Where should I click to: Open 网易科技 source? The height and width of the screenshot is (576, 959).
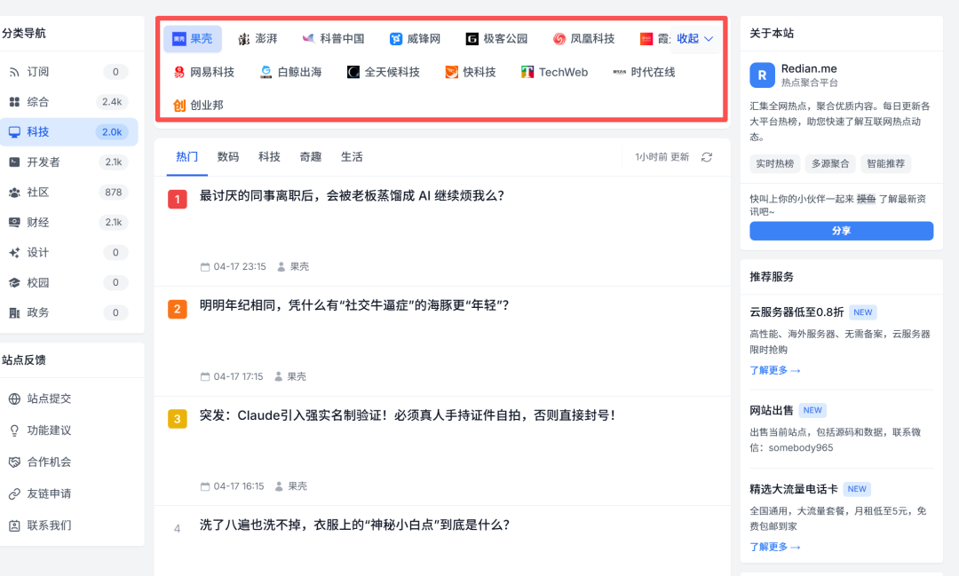point(203,72)
